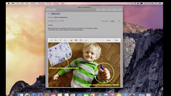This screenshot has width=171, height=96.
Task: Open the Message menu
Action: (x=41, y=3)
